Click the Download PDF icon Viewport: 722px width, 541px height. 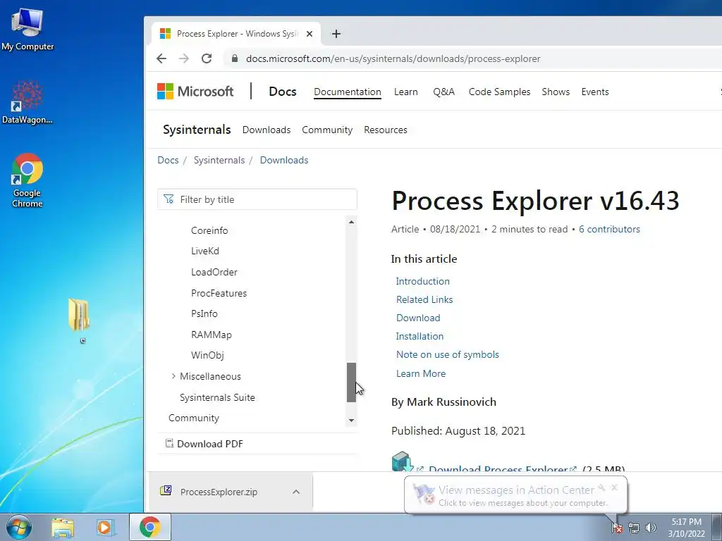coord(169,444)
